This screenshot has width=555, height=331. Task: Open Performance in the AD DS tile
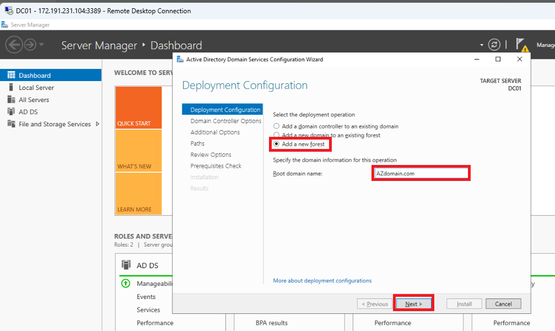155,323
